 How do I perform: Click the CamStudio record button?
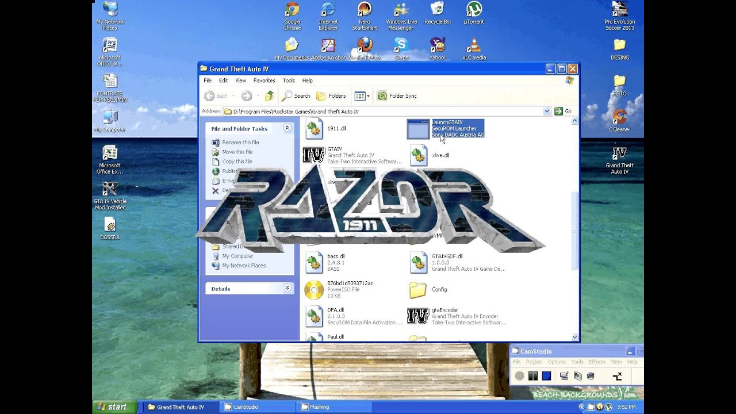tap(520, 376)
